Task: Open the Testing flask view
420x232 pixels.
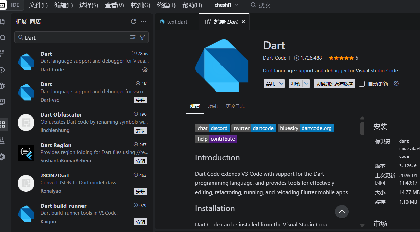Action: click(2, 140)
